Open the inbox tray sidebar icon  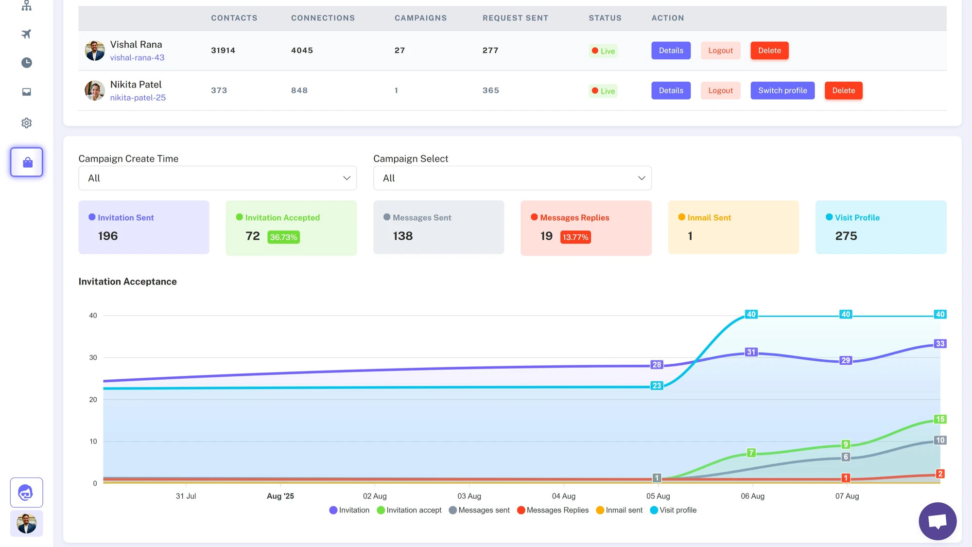click(26, 92)
